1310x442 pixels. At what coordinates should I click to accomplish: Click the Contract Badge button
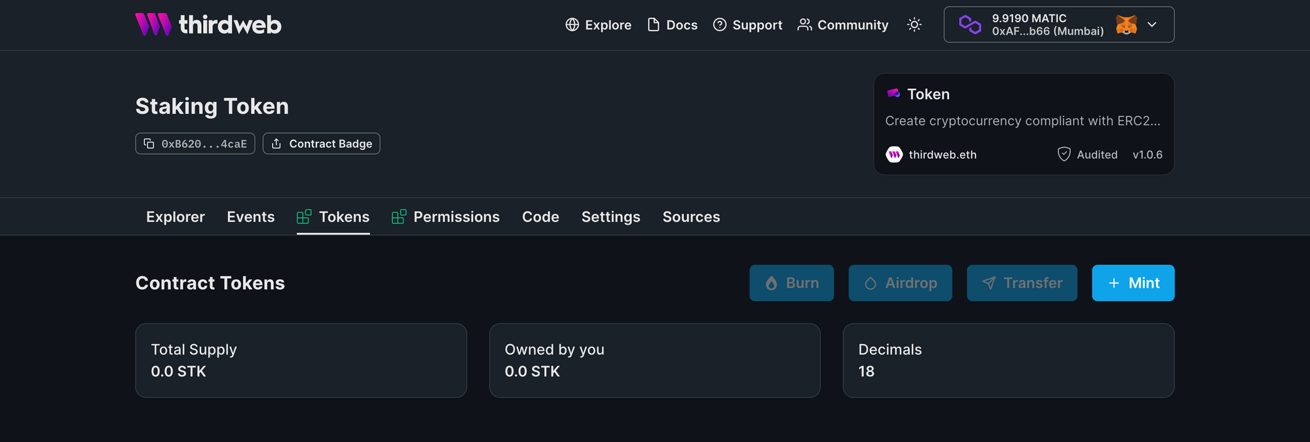pyautogui.click(x=322, y=143)
